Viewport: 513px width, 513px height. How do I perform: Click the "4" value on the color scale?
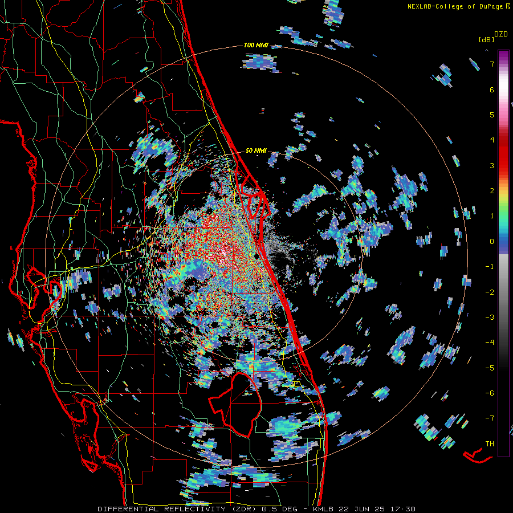pyautogui.click(x=492, y=140)
